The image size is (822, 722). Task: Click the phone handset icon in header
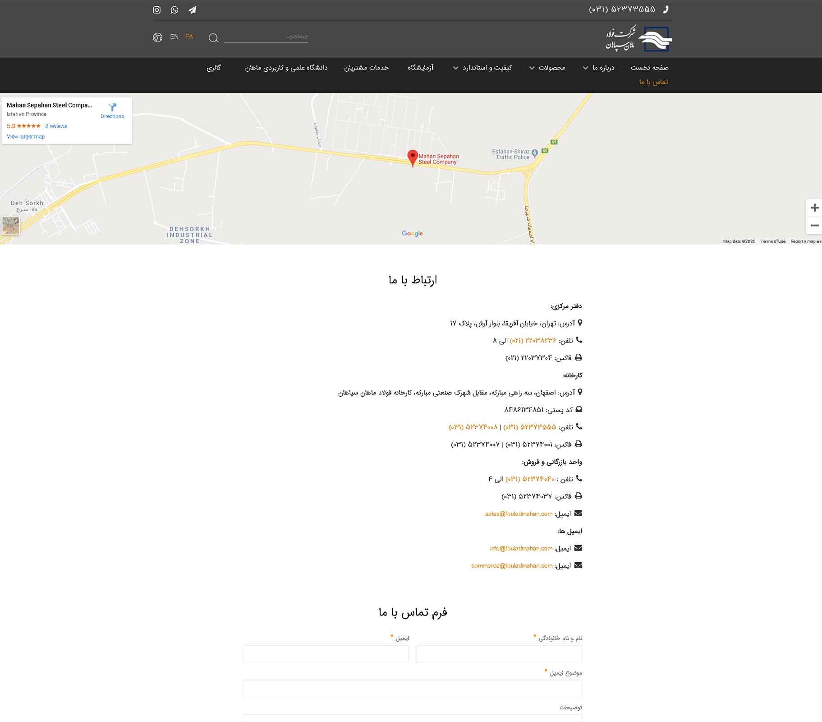(x=666, y=9)
